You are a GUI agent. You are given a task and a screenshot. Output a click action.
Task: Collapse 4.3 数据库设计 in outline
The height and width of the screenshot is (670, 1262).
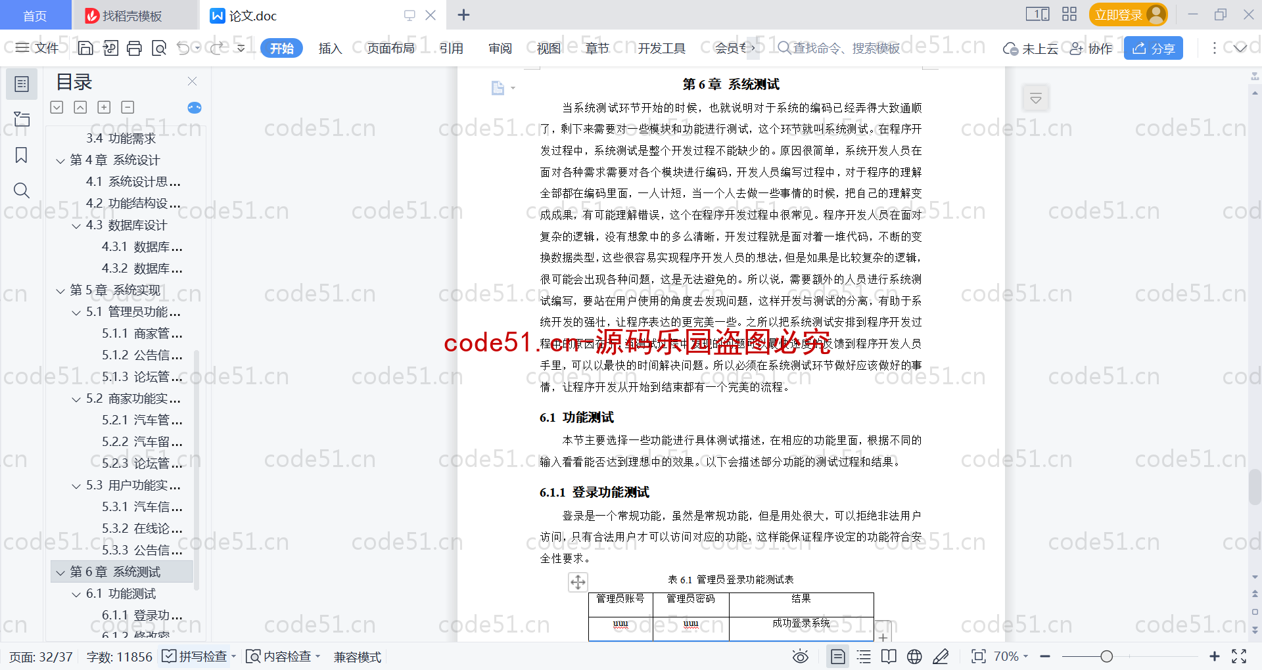coord(76,225)
